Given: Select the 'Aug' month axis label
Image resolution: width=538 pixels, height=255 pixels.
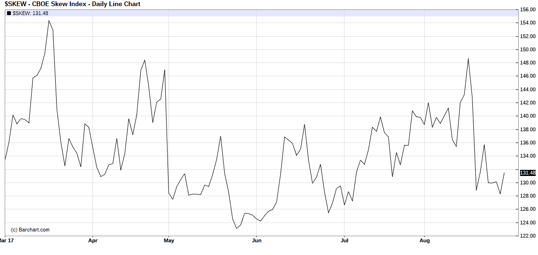Looking at the screenshot, I should pyautogui.click(x=425, y=240).
